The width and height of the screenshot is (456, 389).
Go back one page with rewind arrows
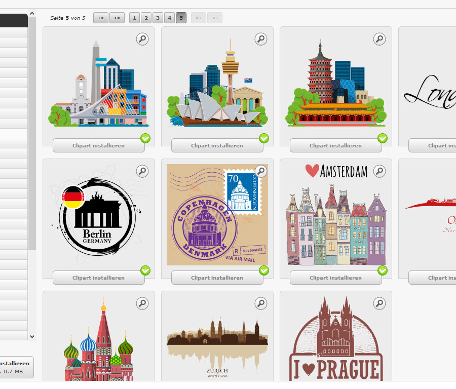117,18
